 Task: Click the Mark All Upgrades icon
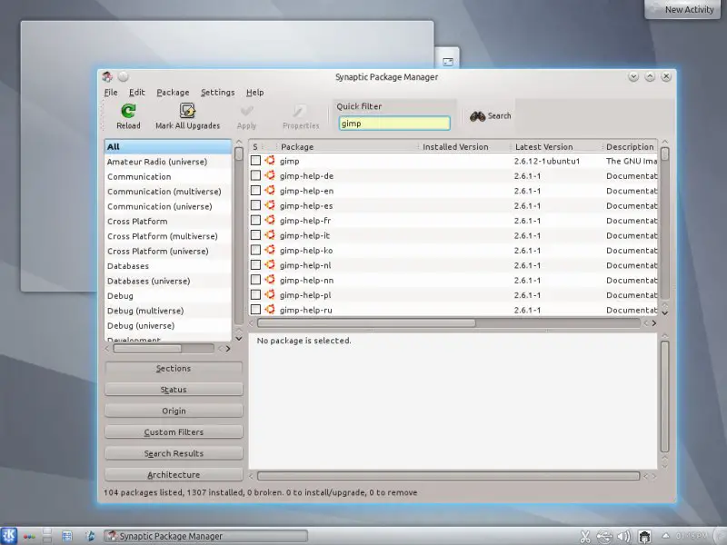point(187,111)
